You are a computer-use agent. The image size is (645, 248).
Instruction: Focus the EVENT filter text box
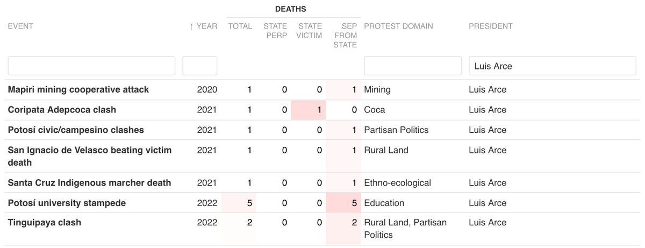91,66
